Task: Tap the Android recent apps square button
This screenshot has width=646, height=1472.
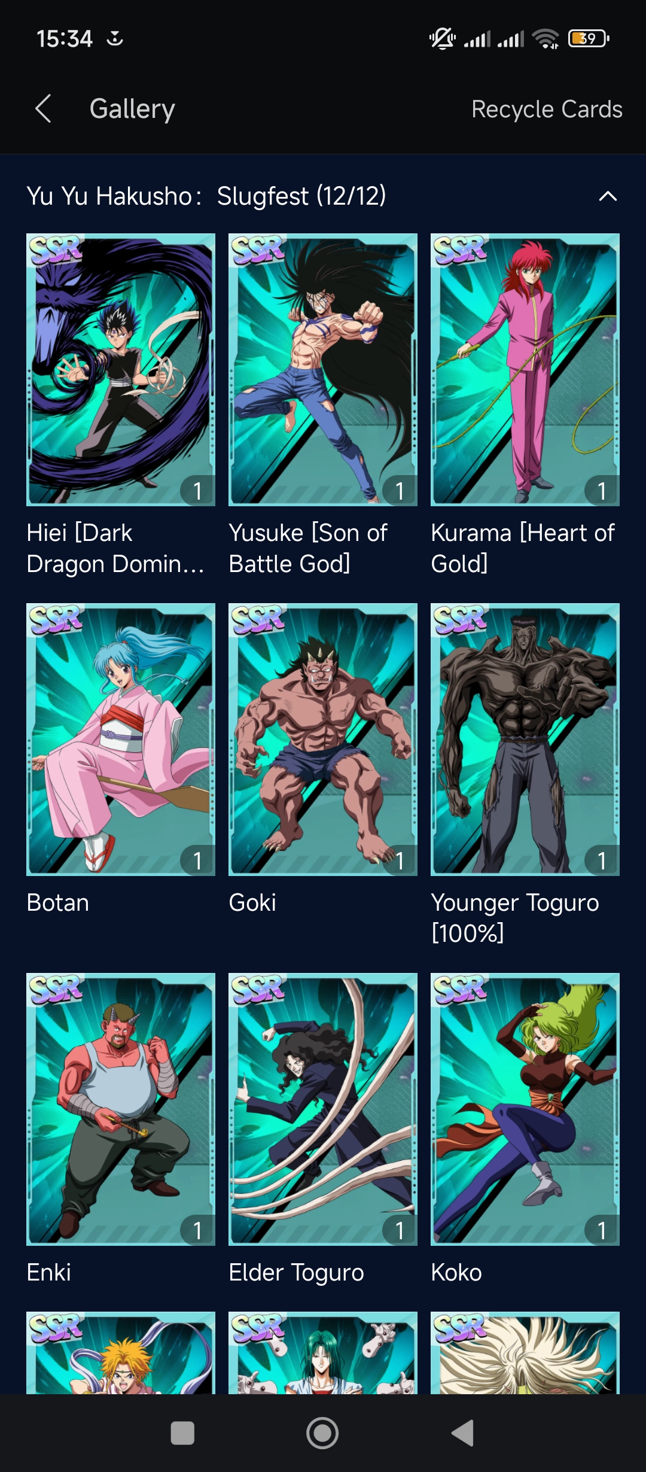Action: (182, 1433)
